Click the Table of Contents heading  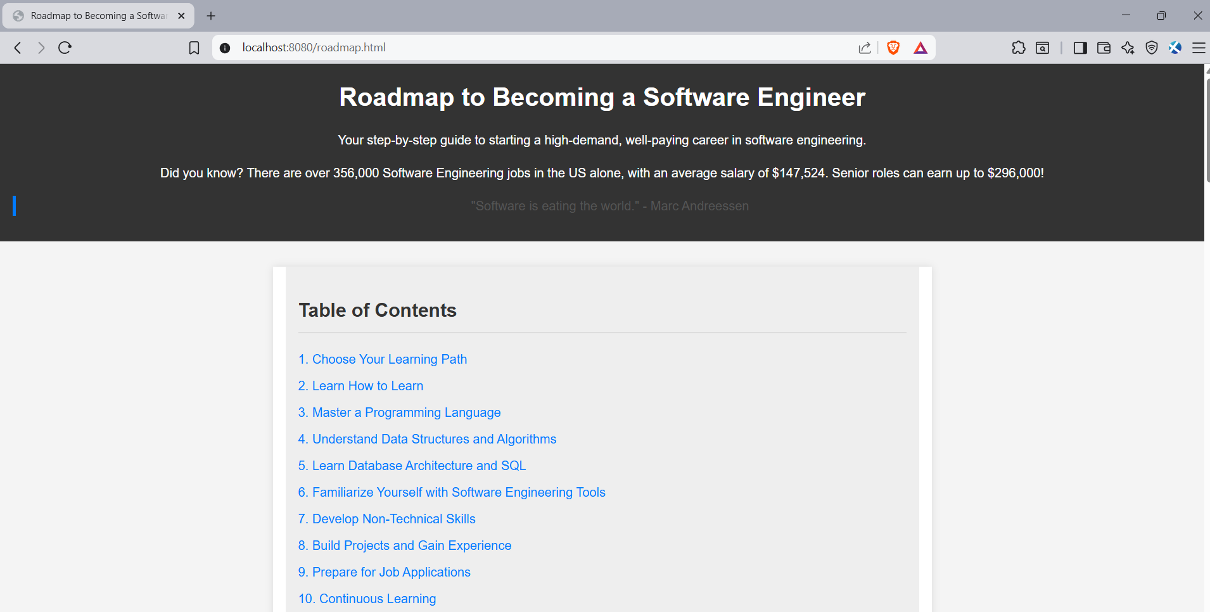[378, 310]
